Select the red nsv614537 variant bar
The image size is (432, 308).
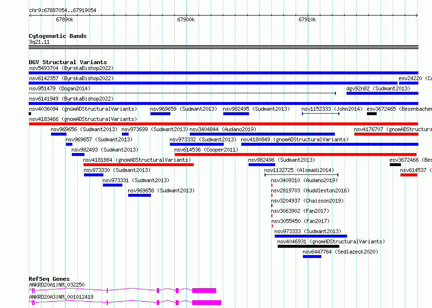pos(409,175)
